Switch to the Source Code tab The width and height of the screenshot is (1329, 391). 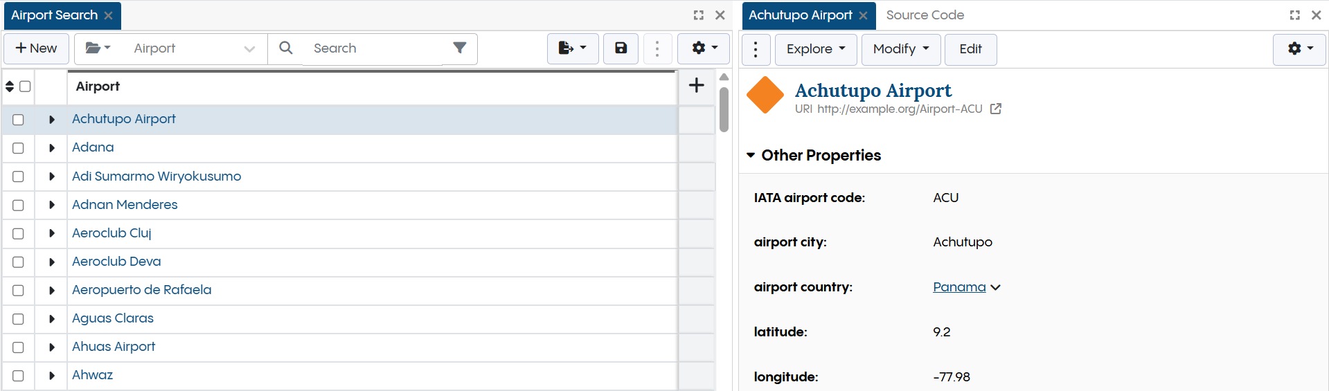point(925,15)
